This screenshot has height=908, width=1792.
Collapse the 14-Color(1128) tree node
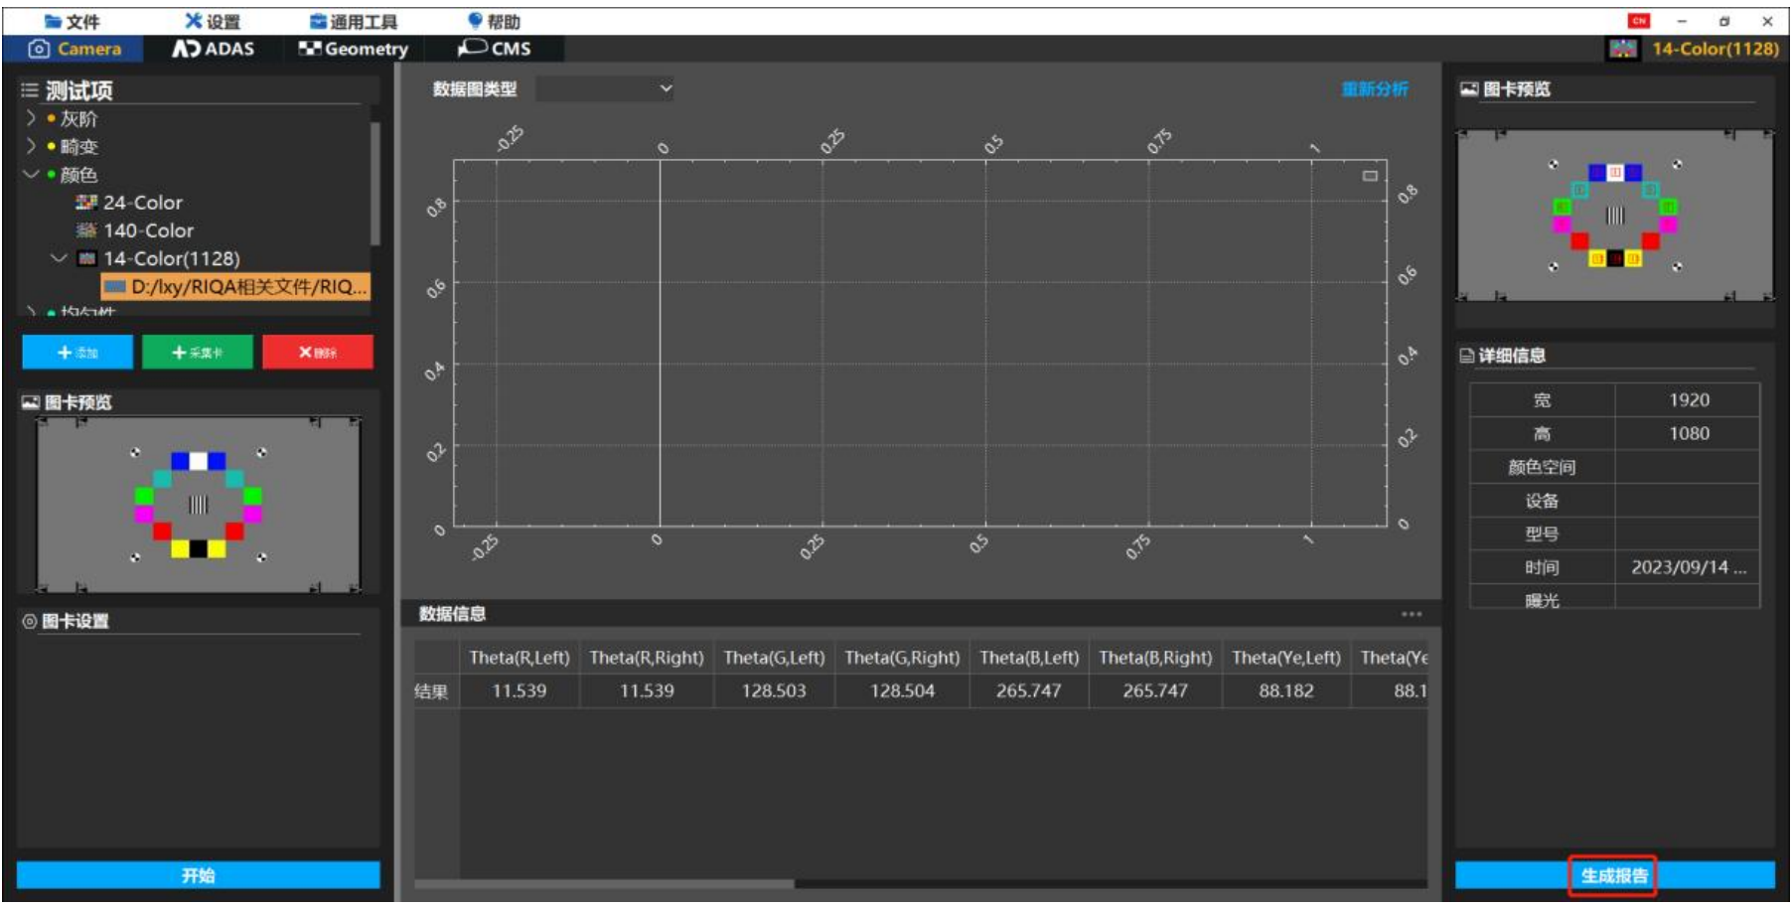pos(59,258)
